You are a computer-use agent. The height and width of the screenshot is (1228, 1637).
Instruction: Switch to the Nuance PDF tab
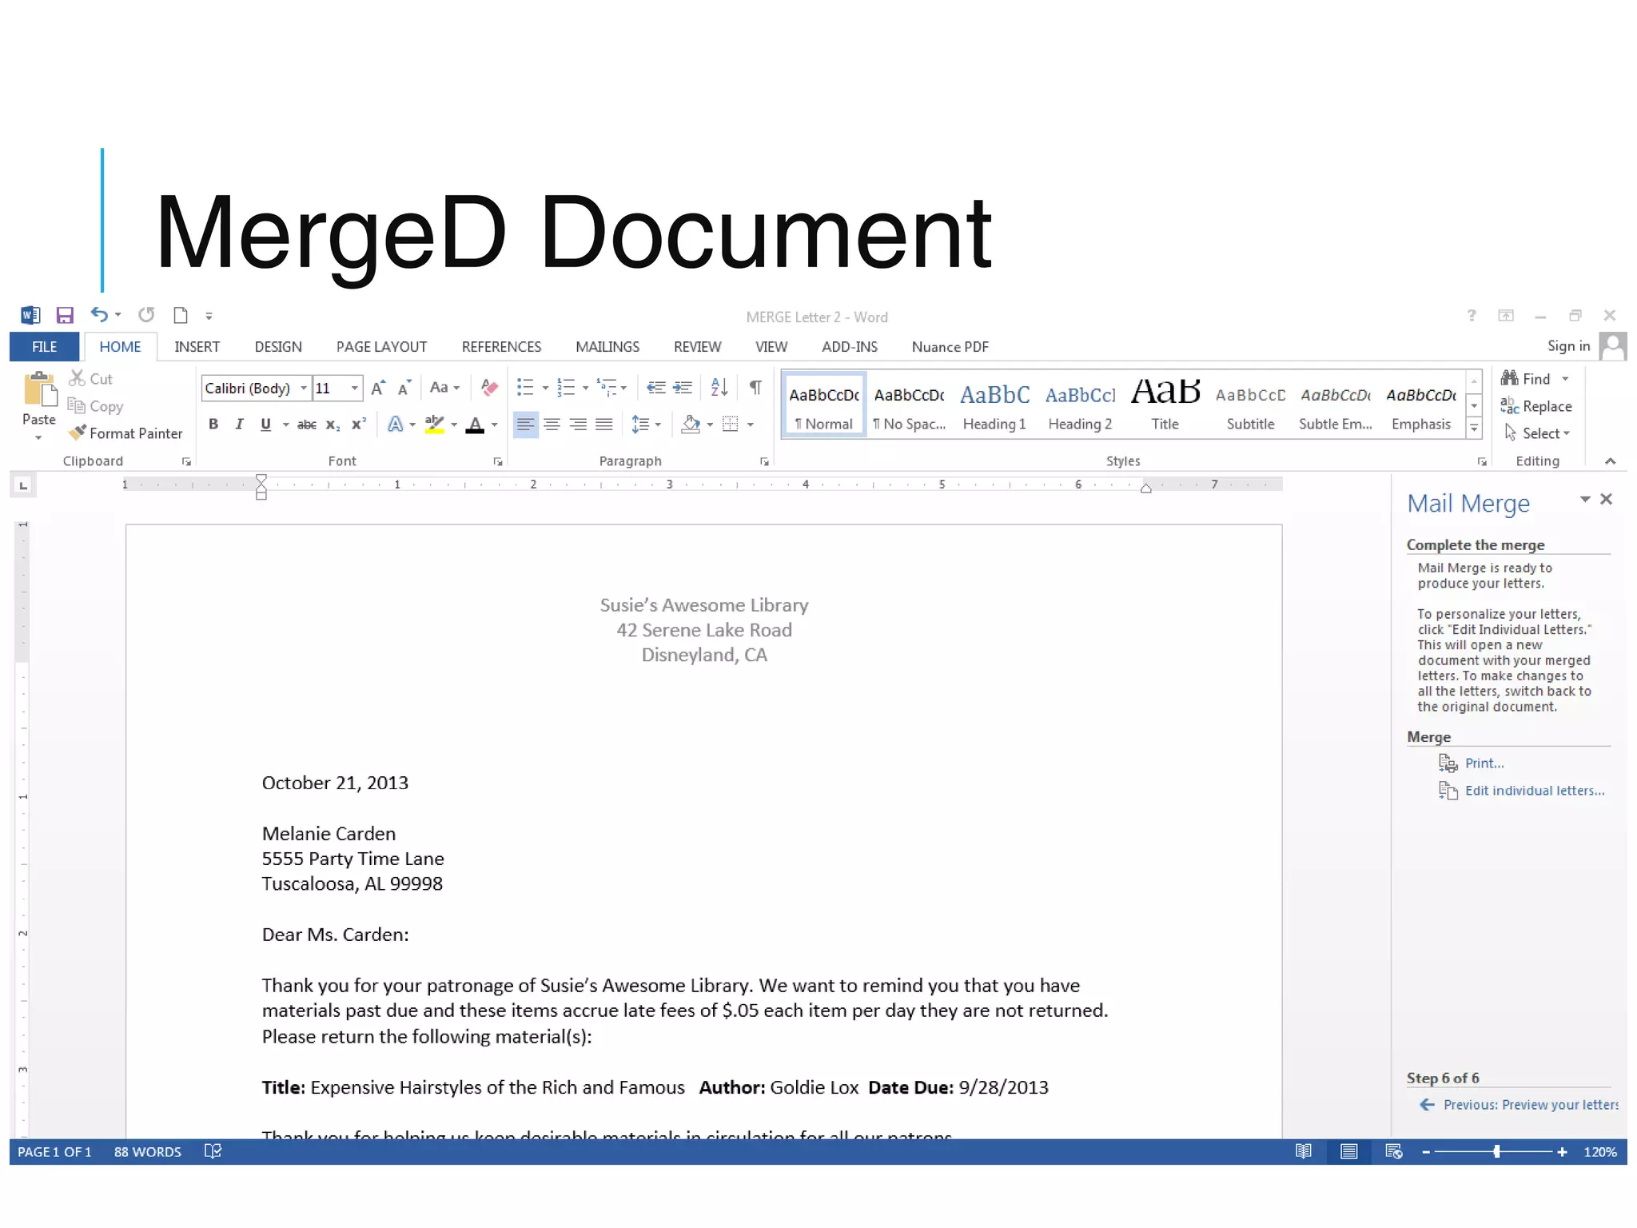pos(950,347)
